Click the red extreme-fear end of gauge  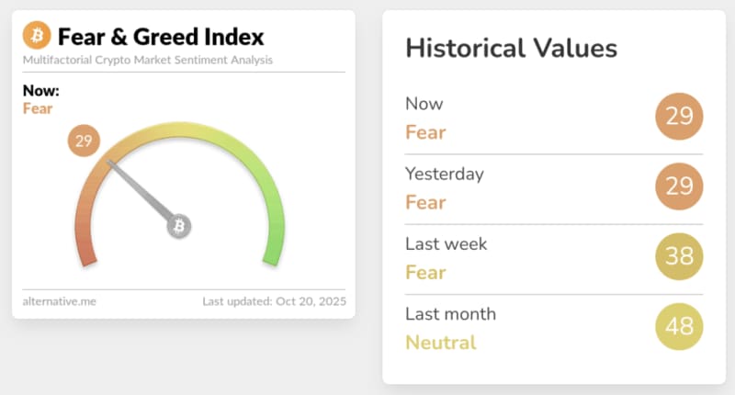[x=85, y=249]
